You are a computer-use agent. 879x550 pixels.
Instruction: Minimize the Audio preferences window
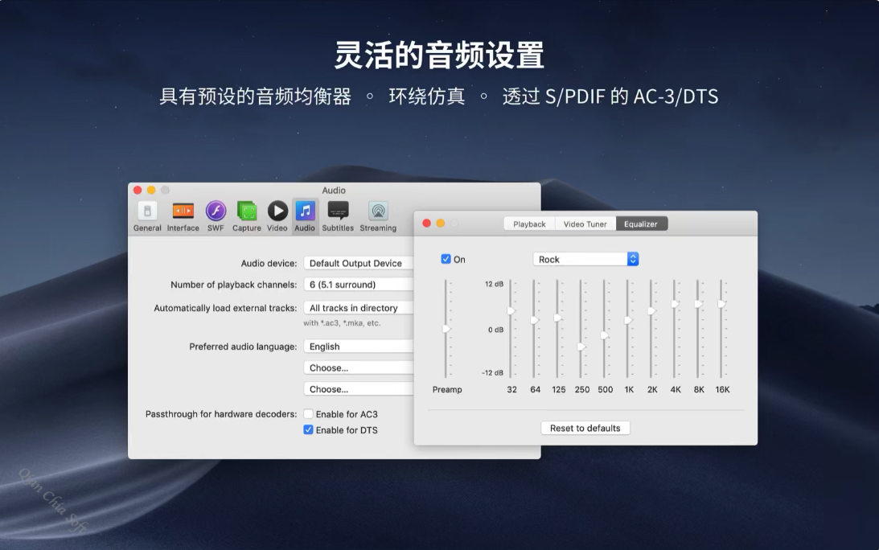coord(151,190)
